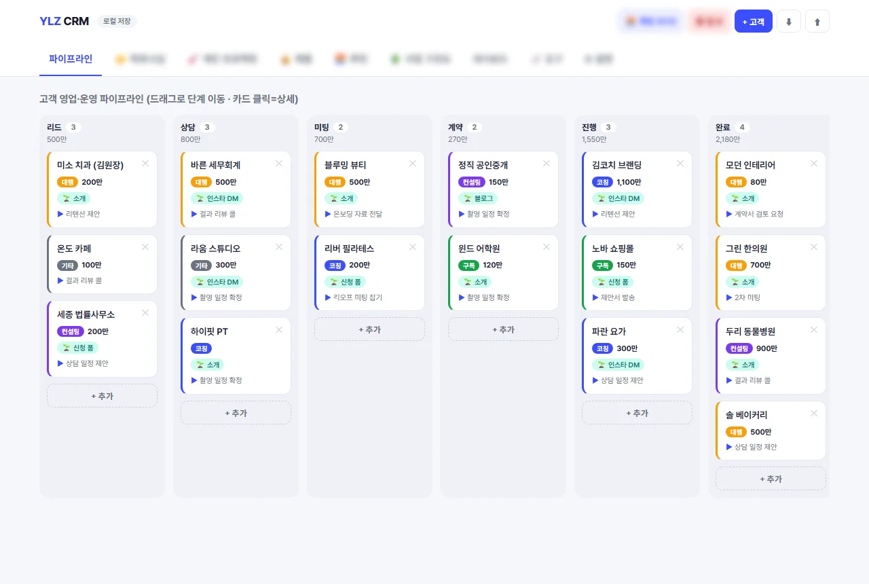Viewport: 869px width, 584px height.
Task: Delete the 세종 법률사무소 card
Action: [145, 313]
